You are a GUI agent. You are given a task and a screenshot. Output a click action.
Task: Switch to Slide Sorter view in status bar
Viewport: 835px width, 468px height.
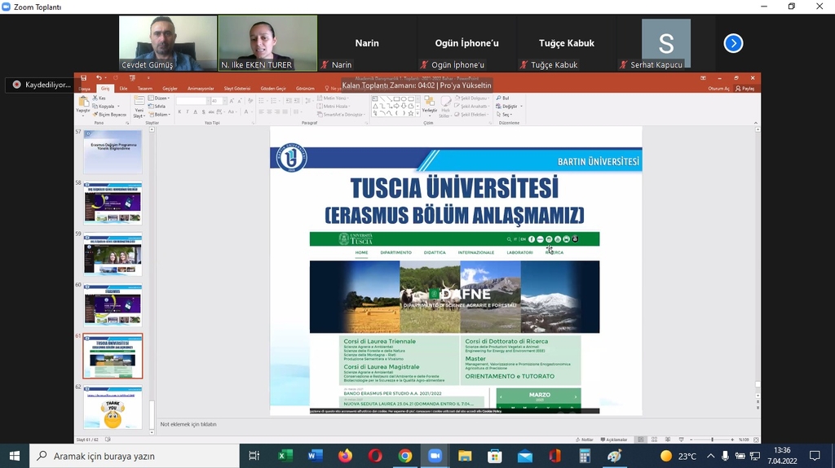(x=655, y=440)
